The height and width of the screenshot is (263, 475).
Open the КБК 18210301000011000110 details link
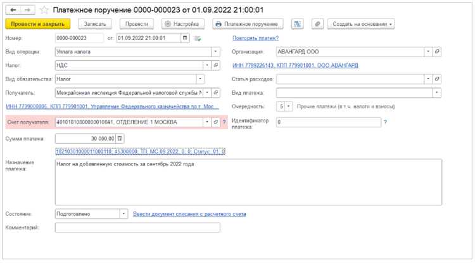pyautogui.click(x=140, y=151)
